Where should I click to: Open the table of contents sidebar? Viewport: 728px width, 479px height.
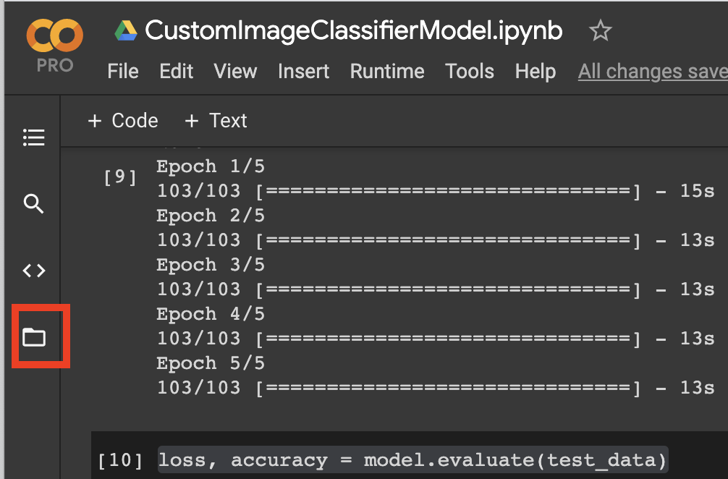(x=34, y=137)
